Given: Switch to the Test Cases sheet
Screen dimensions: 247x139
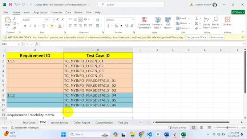Looking at the screenshot, I should click(x=29, y=122).
